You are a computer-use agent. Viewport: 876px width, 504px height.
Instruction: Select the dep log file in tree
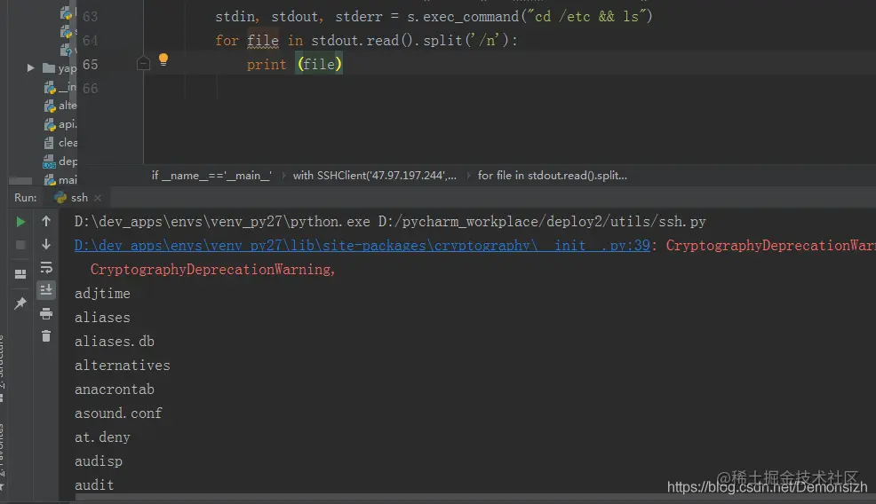pyautogui.click(x=60, y=161)
